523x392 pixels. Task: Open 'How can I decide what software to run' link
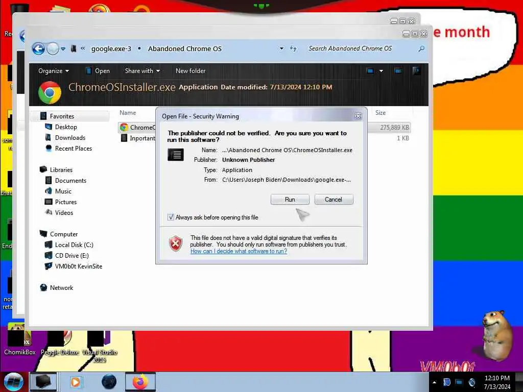pyautogui.click(x=239, y=251)
